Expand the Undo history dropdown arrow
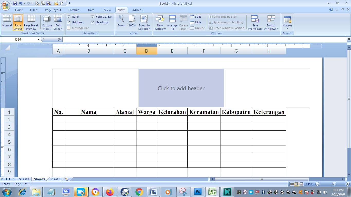The image size is (351, 197). (x=24, y=3)
